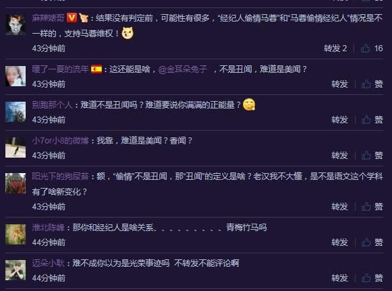This screenshot has width=392, height=291.
Task: Click 转发 on 暖了一夏的流年's comment
Action: tap(339, 84)
